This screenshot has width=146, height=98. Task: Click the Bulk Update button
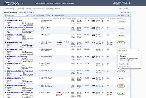point(121,15)
